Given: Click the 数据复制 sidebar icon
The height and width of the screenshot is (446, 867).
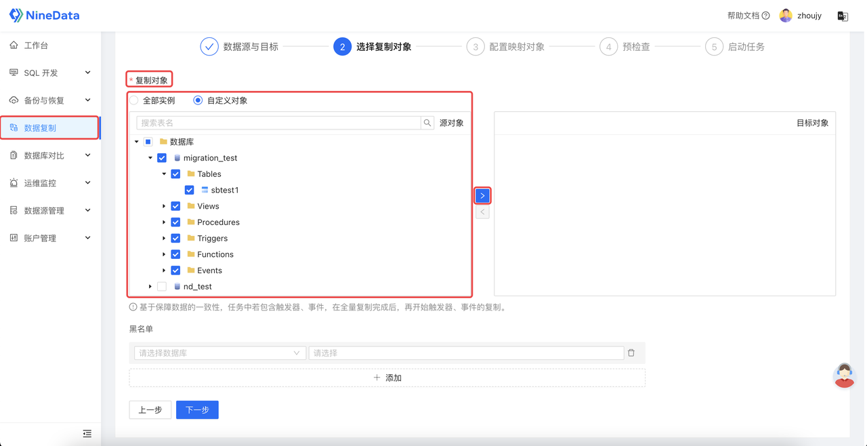Looking at the screenshot, I should 14,127.
